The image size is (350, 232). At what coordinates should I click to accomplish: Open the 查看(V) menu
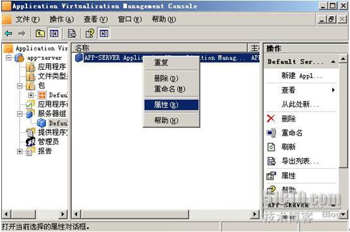96,20
